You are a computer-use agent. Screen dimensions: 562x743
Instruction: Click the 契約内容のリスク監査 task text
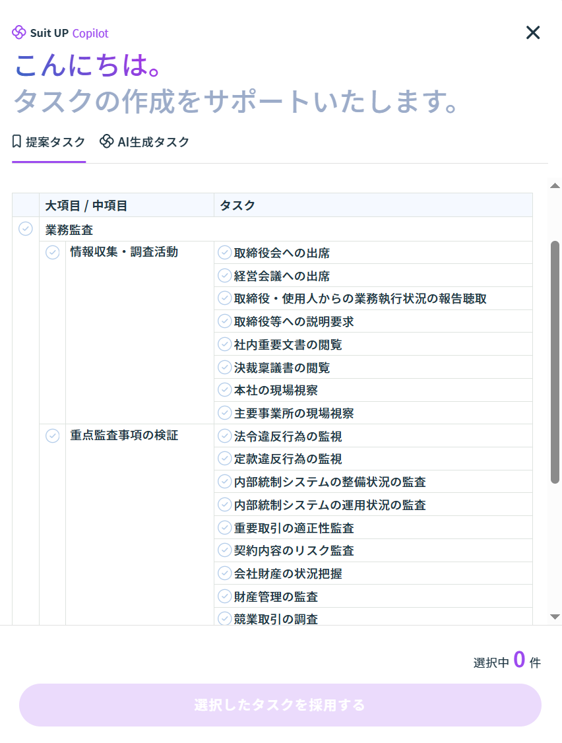pyautogui.click(x=294, y=551)
